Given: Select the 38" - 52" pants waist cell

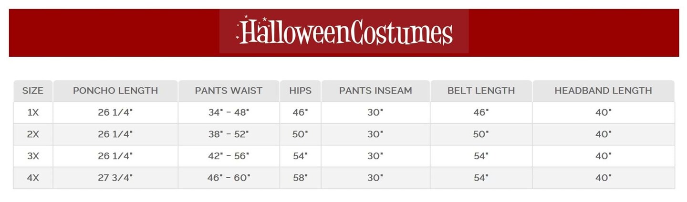Looking at the screenshot, I should [x=229, y=134].
